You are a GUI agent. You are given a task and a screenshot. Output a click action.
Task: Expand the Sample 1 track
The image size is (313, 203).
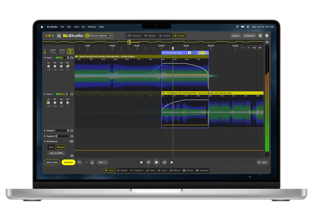pos(45,130)
